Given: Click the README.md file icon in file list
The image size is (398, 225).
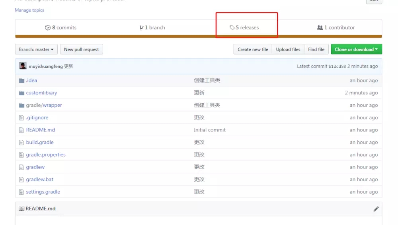Looking at the screenshot, I should tap(21, 130).
